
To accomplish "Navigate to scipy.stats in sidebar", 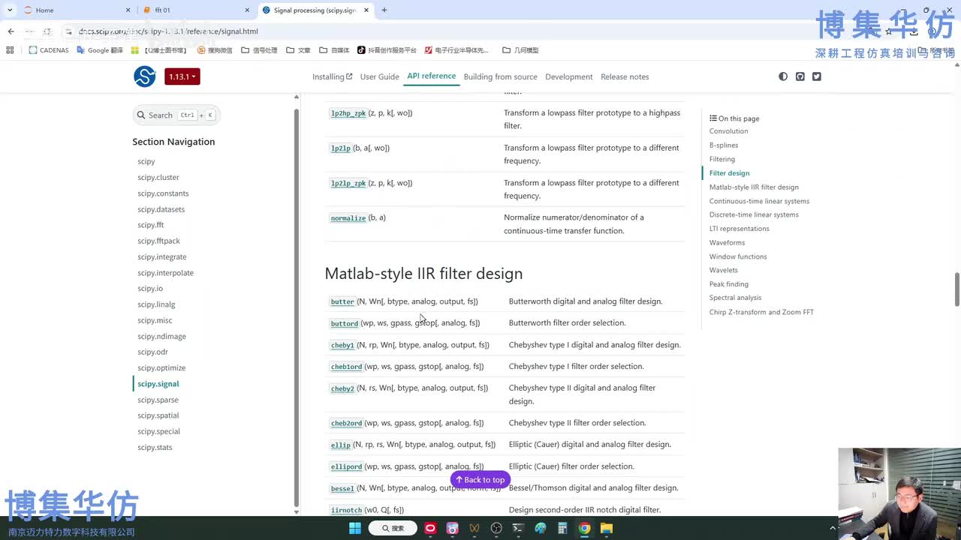I will tap(155, 447).
